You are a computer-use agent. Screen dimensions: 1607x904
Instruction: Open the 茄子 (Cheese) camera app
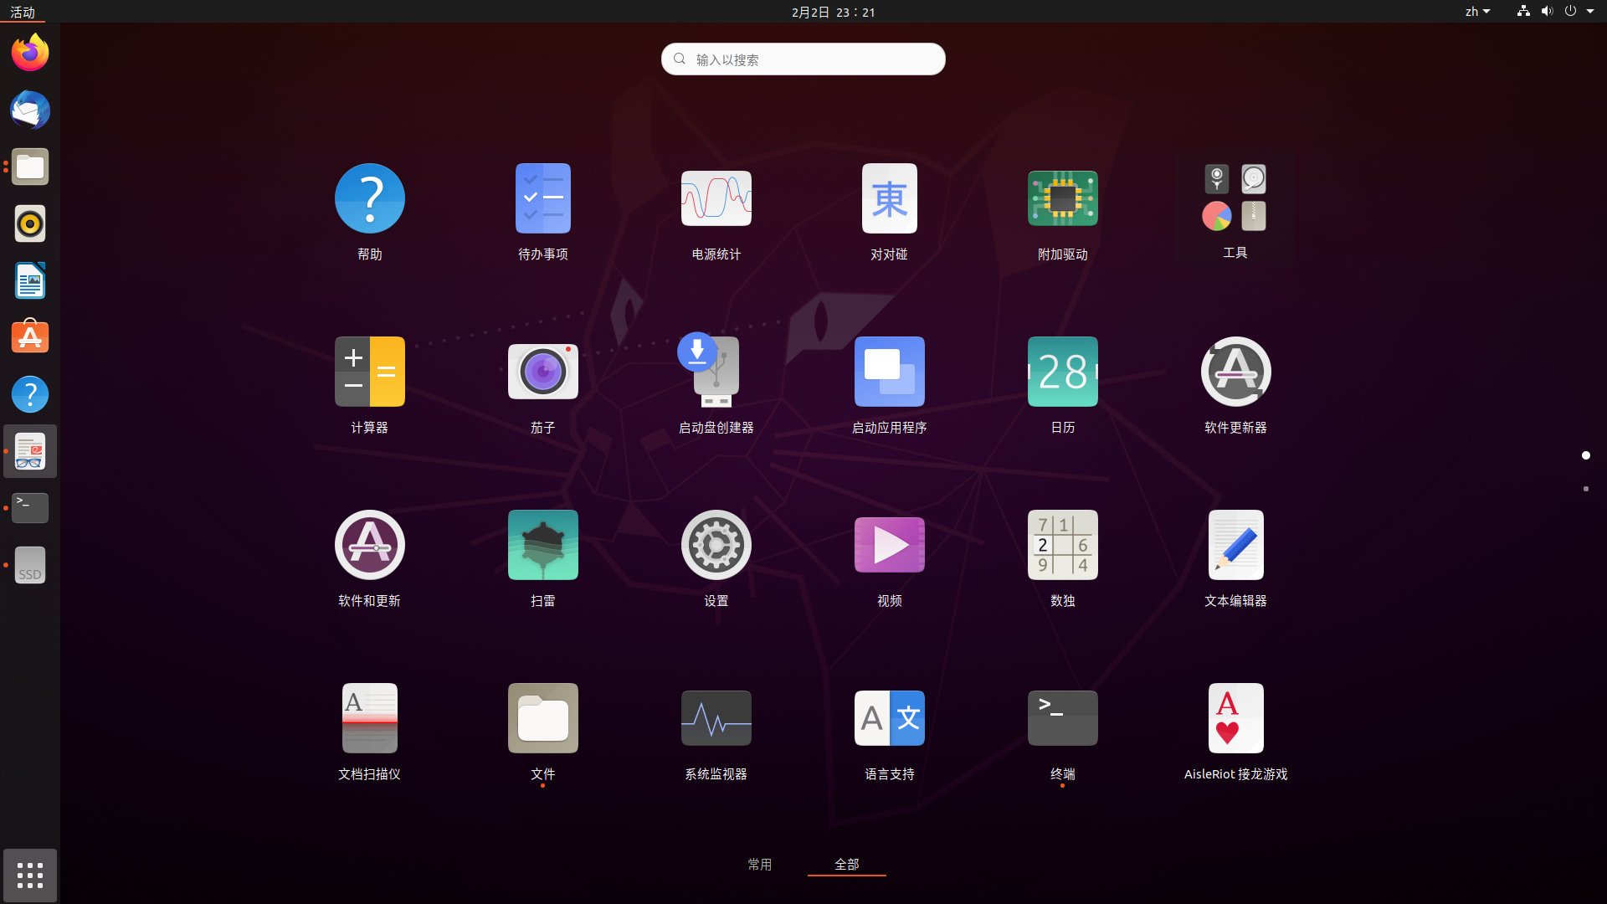542,372
